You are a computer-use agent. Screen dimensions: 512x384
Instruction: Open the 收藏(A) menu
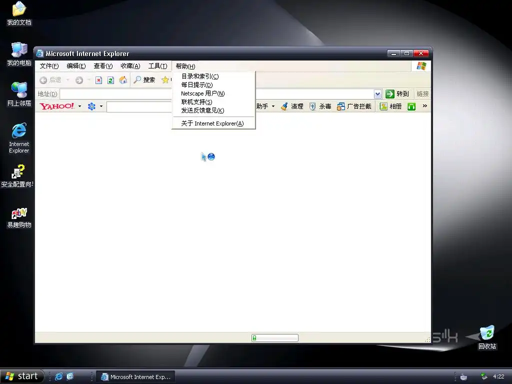130,66
